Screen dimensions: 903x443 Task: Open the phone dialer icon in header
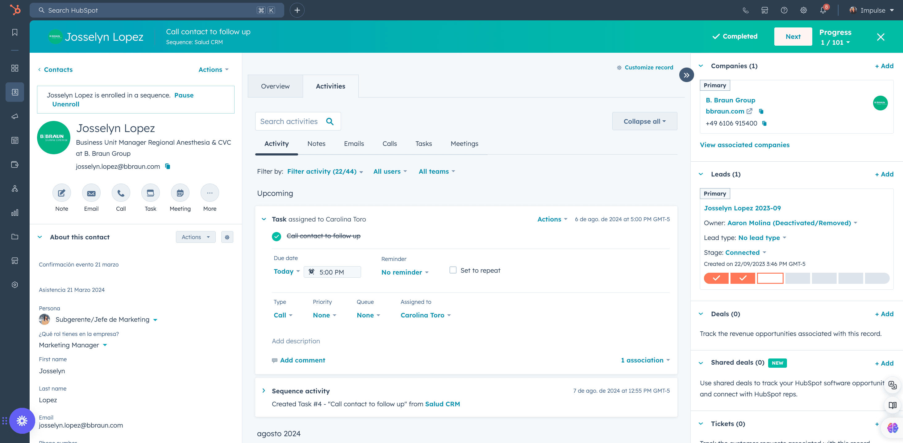[745, 10]
